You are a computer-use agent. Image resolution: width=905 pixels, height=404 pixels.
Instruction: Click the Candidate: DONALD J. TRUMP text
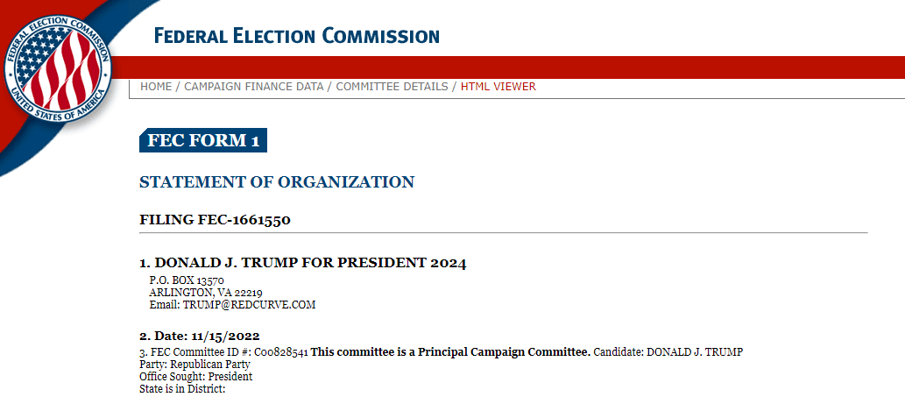coord(668,352)
